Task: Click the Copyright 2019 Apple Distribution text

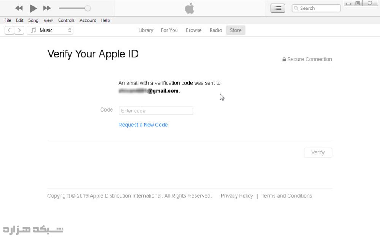Action: point(130,196)
